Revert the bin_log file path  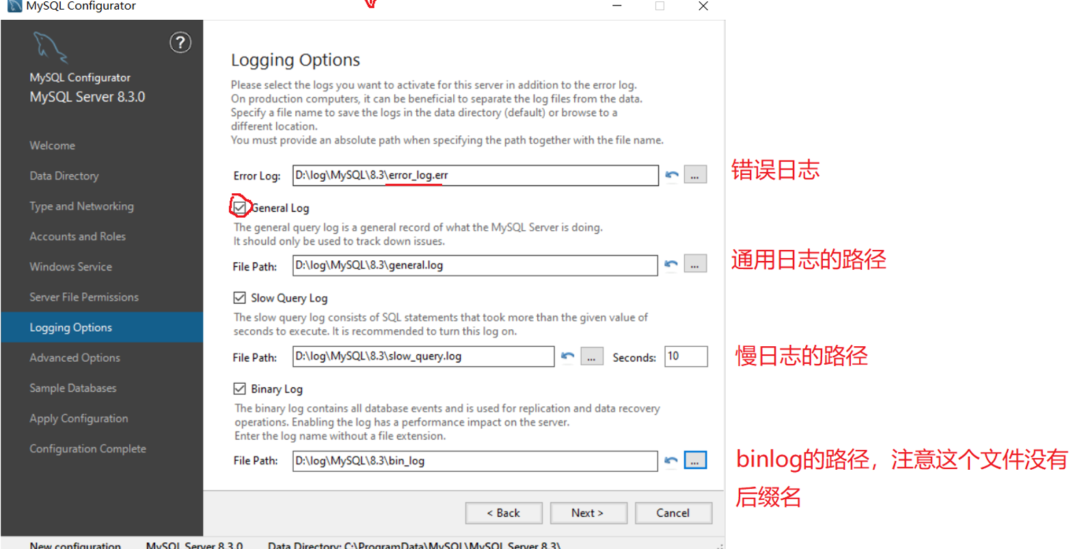coord(671,460)
